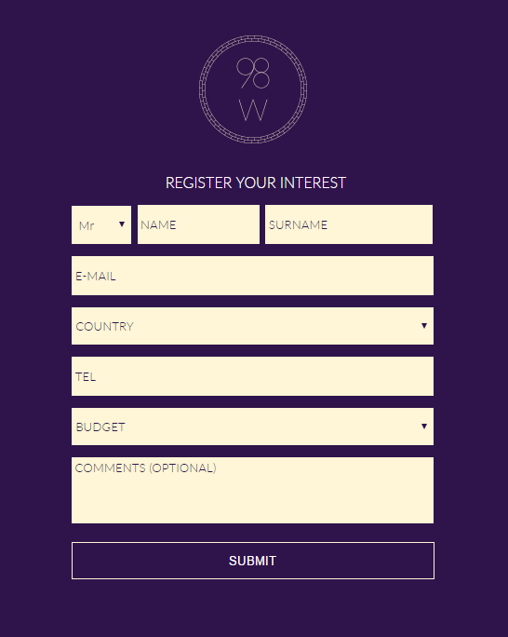Submit the registration form

coord(253,561)
